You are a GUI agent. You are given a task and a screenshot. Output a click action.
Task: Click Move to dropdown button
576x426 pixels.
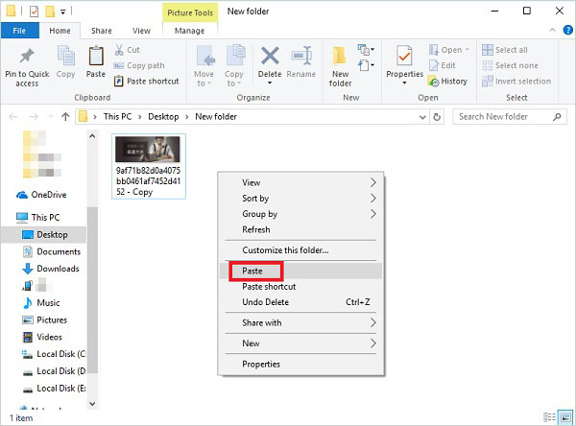point(204,63)
